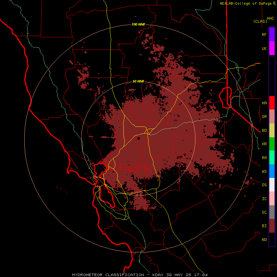277x277 pixels.
Task: Click the BD yellow legend swatch
Action: 272,130
